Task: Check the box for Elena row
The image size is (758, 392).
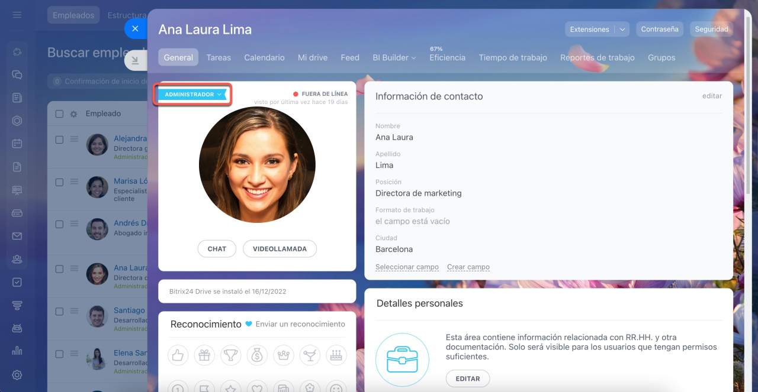Action: point(59,354)
